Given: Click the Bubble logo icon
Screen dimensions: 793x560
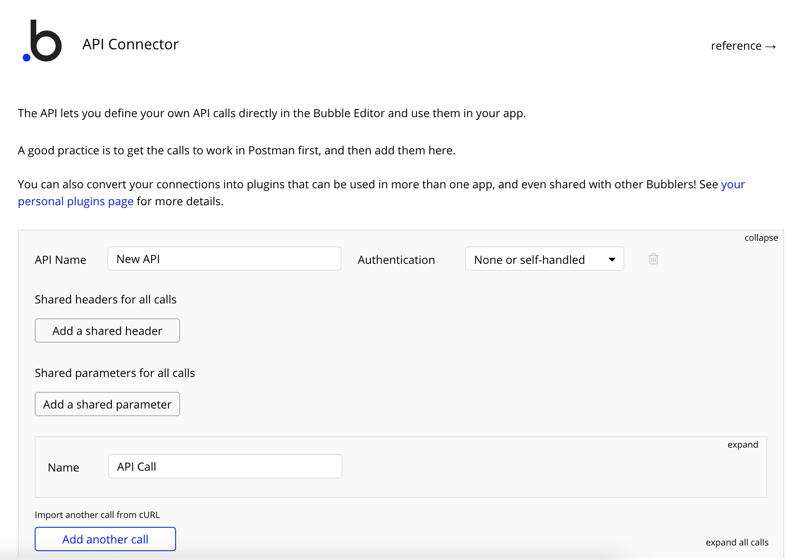Looking at the screenshot, I should click(42, 41).
